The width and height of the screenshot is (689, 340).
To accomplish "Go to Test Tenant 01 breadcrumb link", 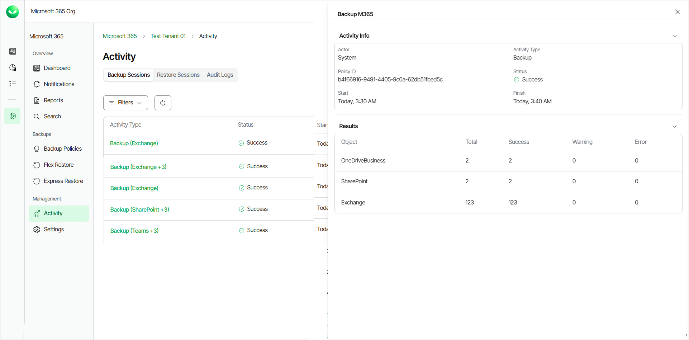I will pyautogui.click(x=168, y=36).
